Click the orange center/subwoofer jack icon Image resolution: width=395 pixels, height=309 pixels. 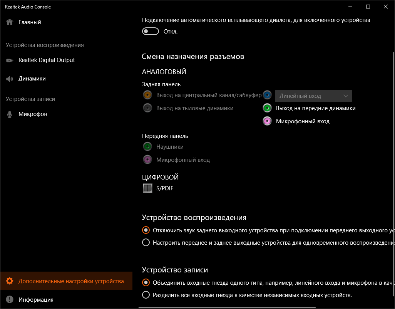(147, 95)
